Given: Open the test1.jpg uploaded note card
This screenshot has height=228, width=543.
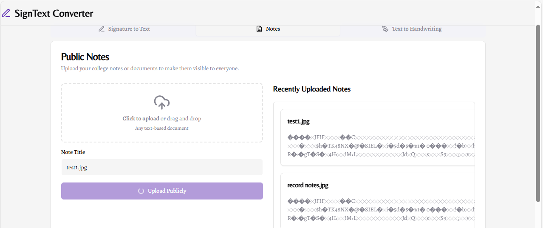Looking at the screenshot, I should (x=377, y=137).
